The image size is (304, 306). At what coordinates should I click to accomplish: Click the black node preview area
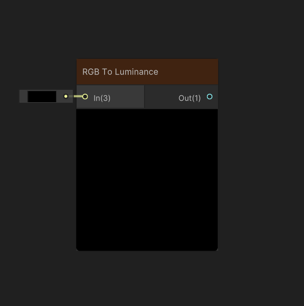point(147,180)
